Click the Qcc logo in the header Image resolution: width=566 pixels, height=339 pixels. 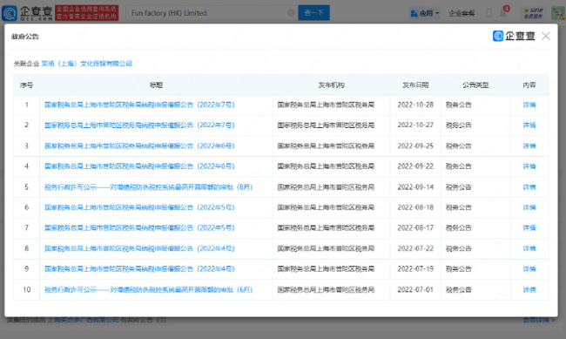pyautogui.click(x=28, y=13)
